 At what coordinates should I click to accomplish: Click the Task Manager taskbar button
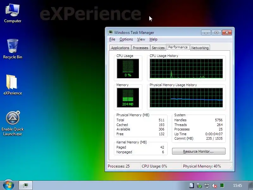[x=26, y=185]
